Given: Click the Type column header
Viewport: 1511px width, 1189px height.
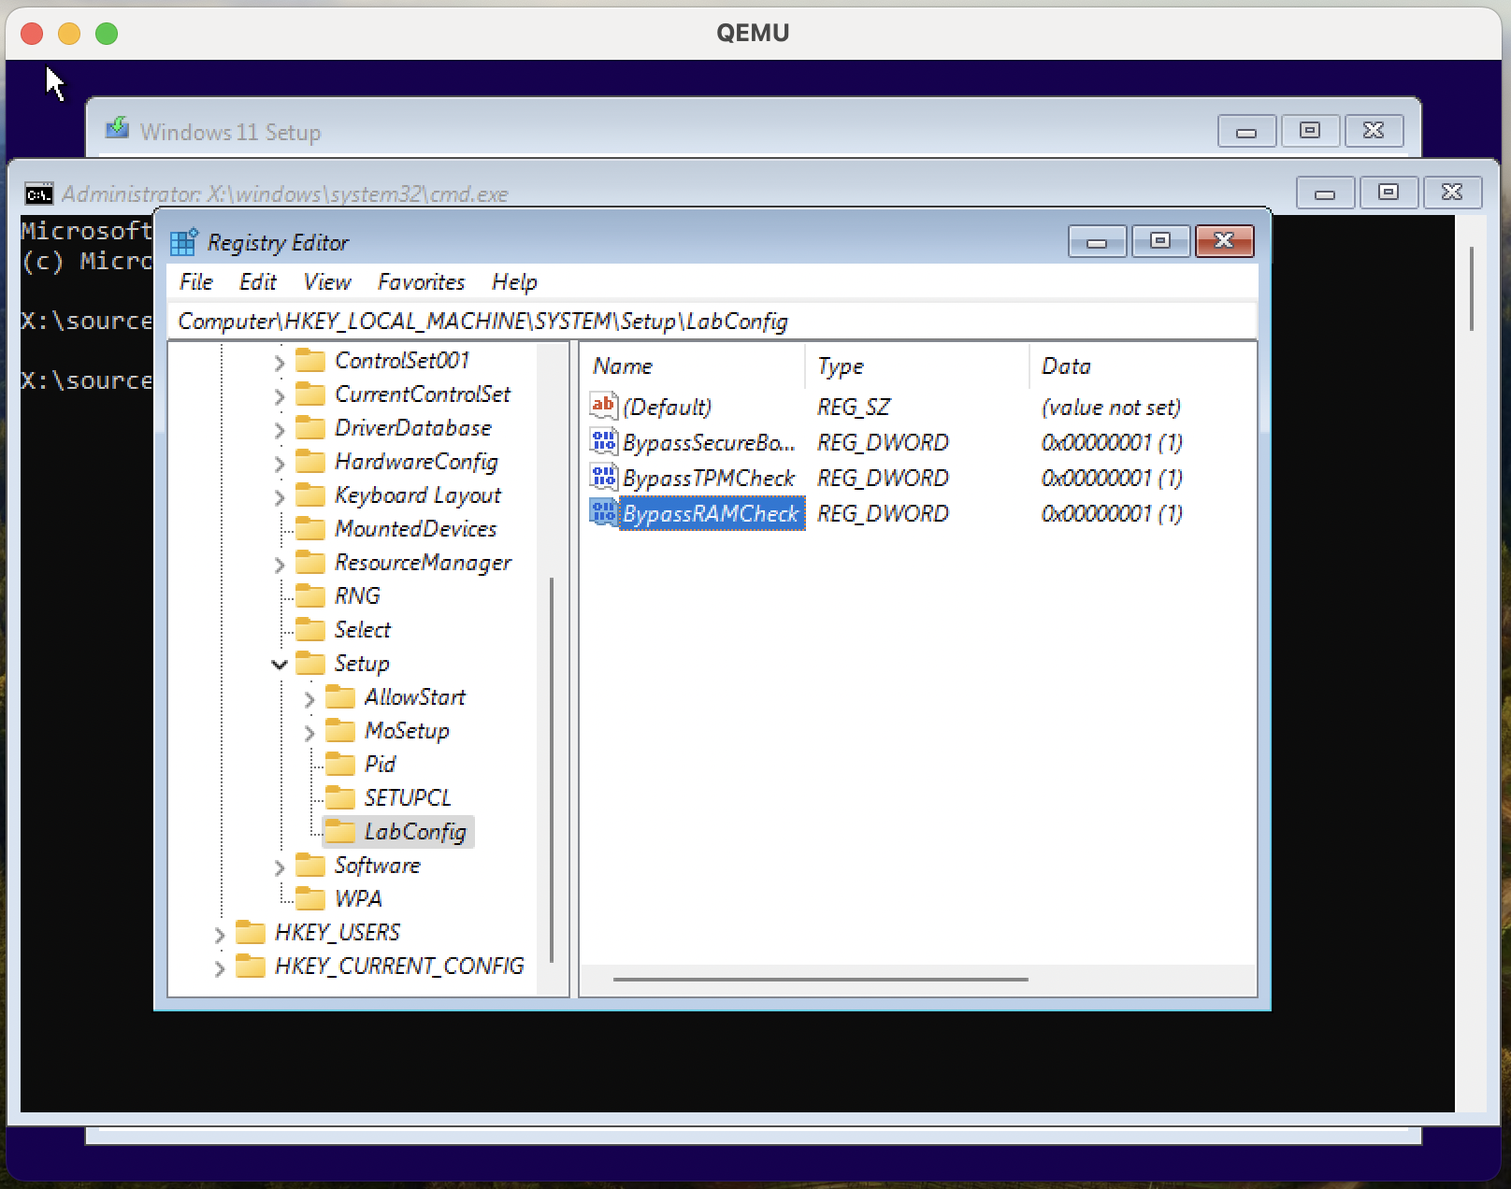Looking at the screenshot, I should click(x=916, y=365).
